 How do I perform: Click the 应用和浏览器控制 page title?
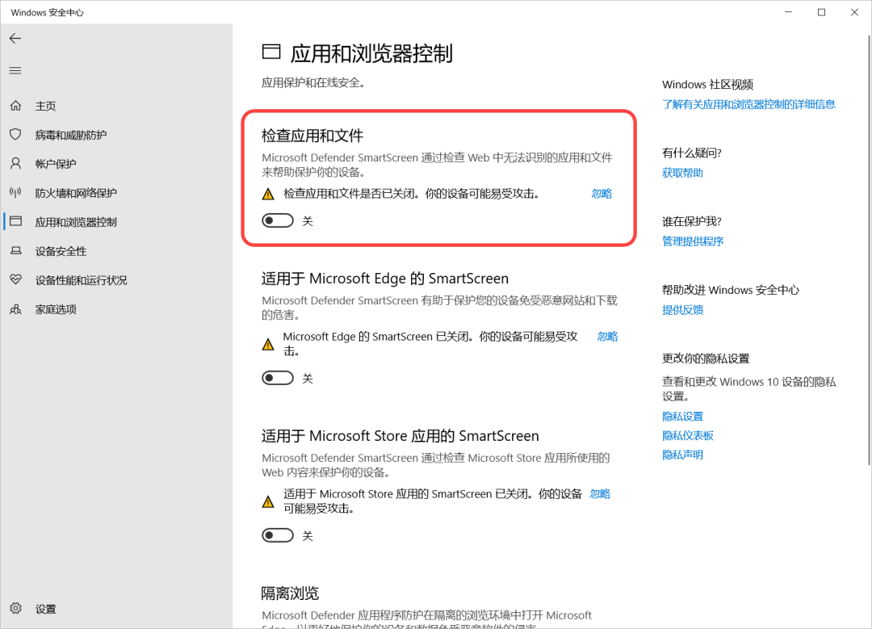[371, 53]
